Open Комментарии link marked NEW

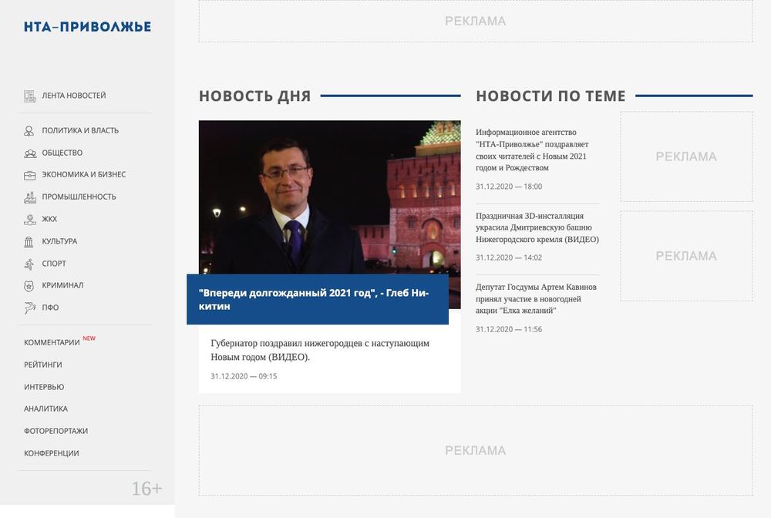52,342
